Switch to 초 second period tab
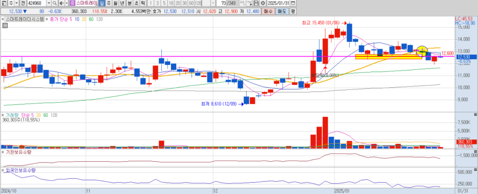 pos(136,4)
